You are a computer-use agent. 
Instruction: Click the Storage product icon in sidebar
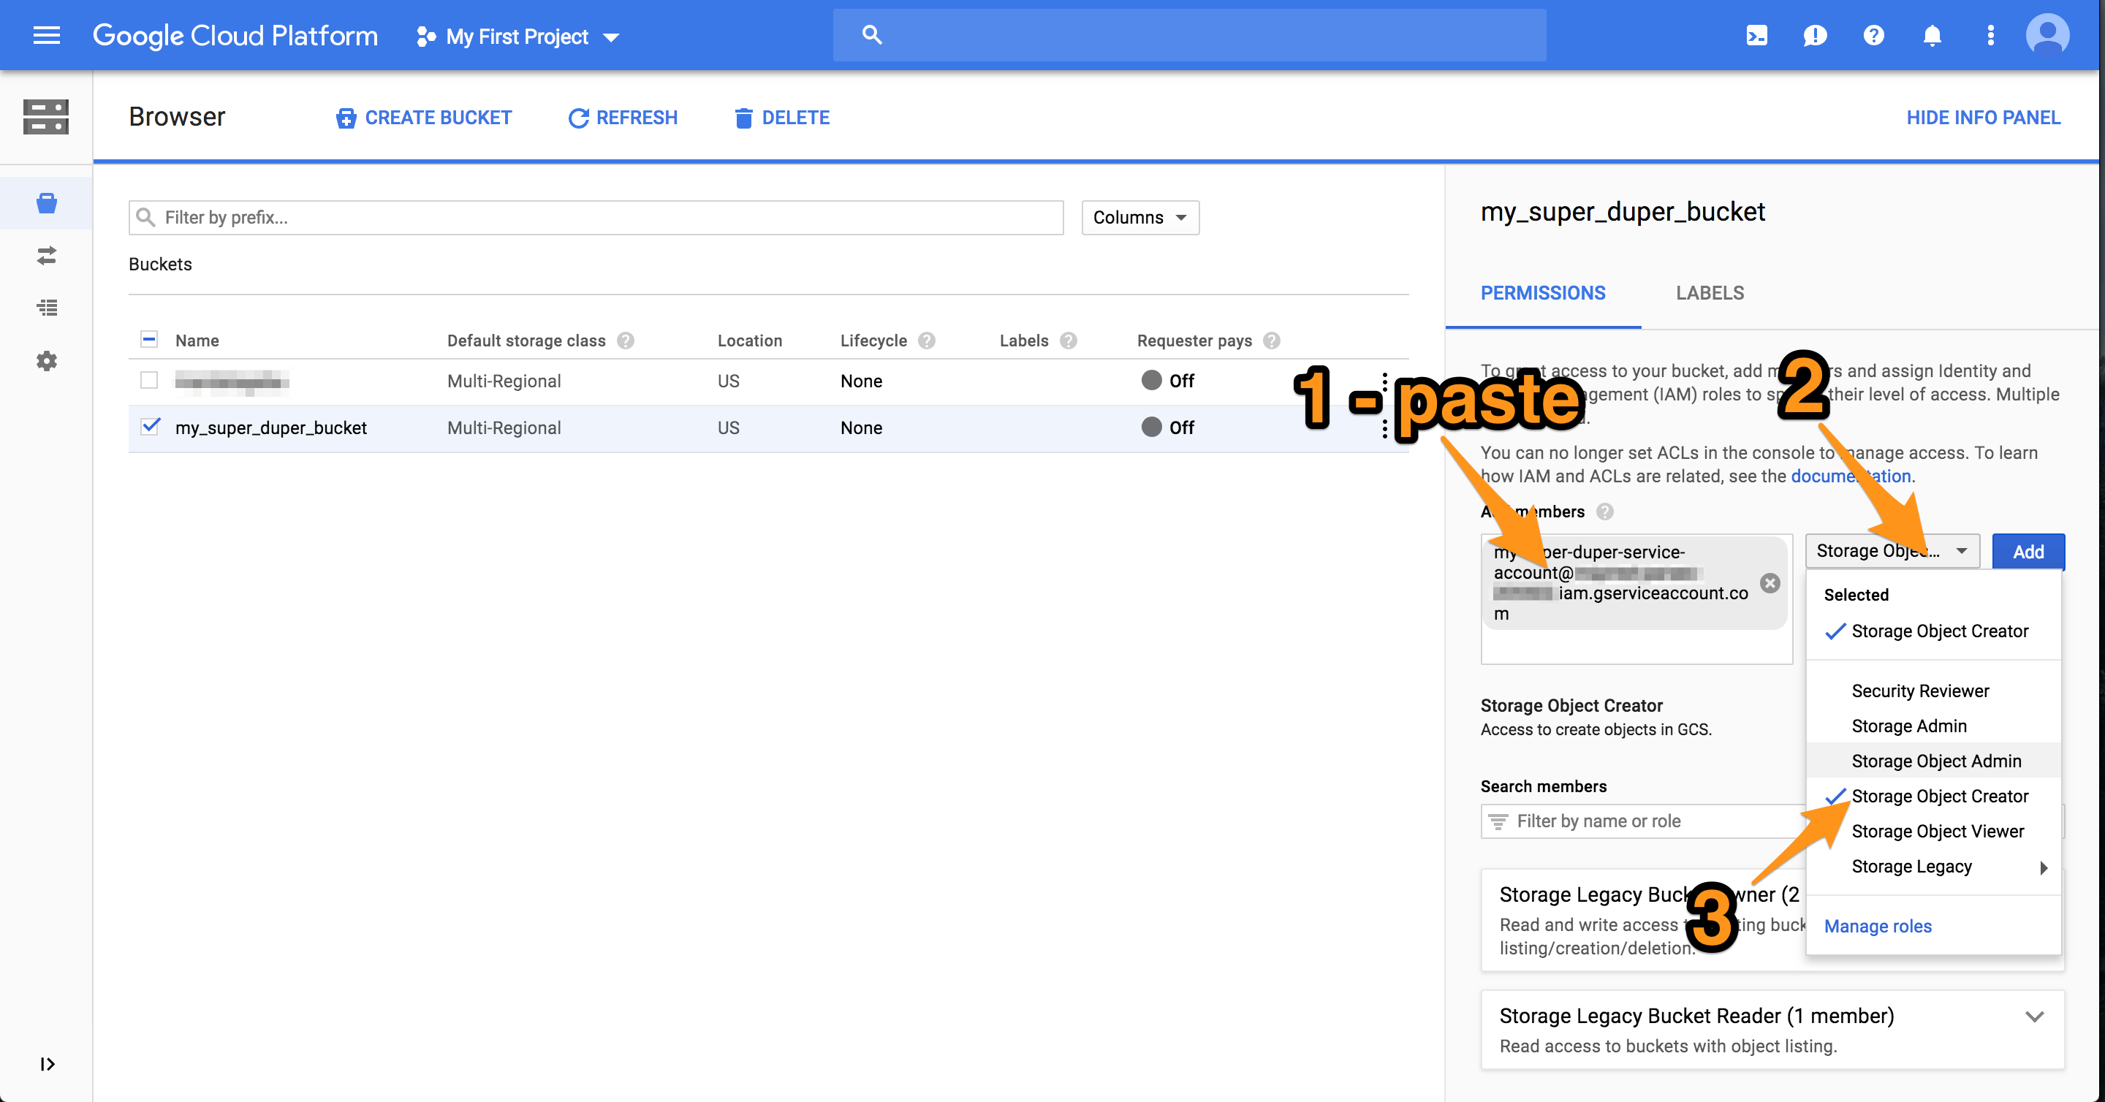pyautogui.click(x=46, y=117)
